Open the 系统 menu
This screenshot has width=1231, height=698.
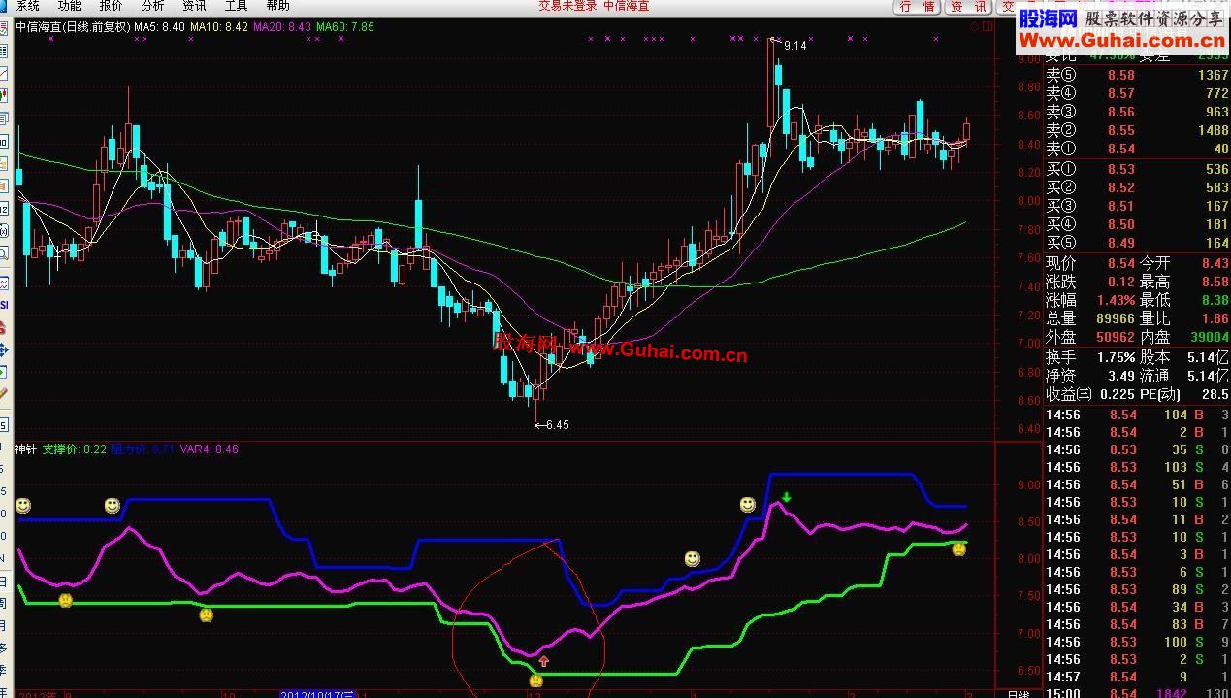[x=26, y=6]
